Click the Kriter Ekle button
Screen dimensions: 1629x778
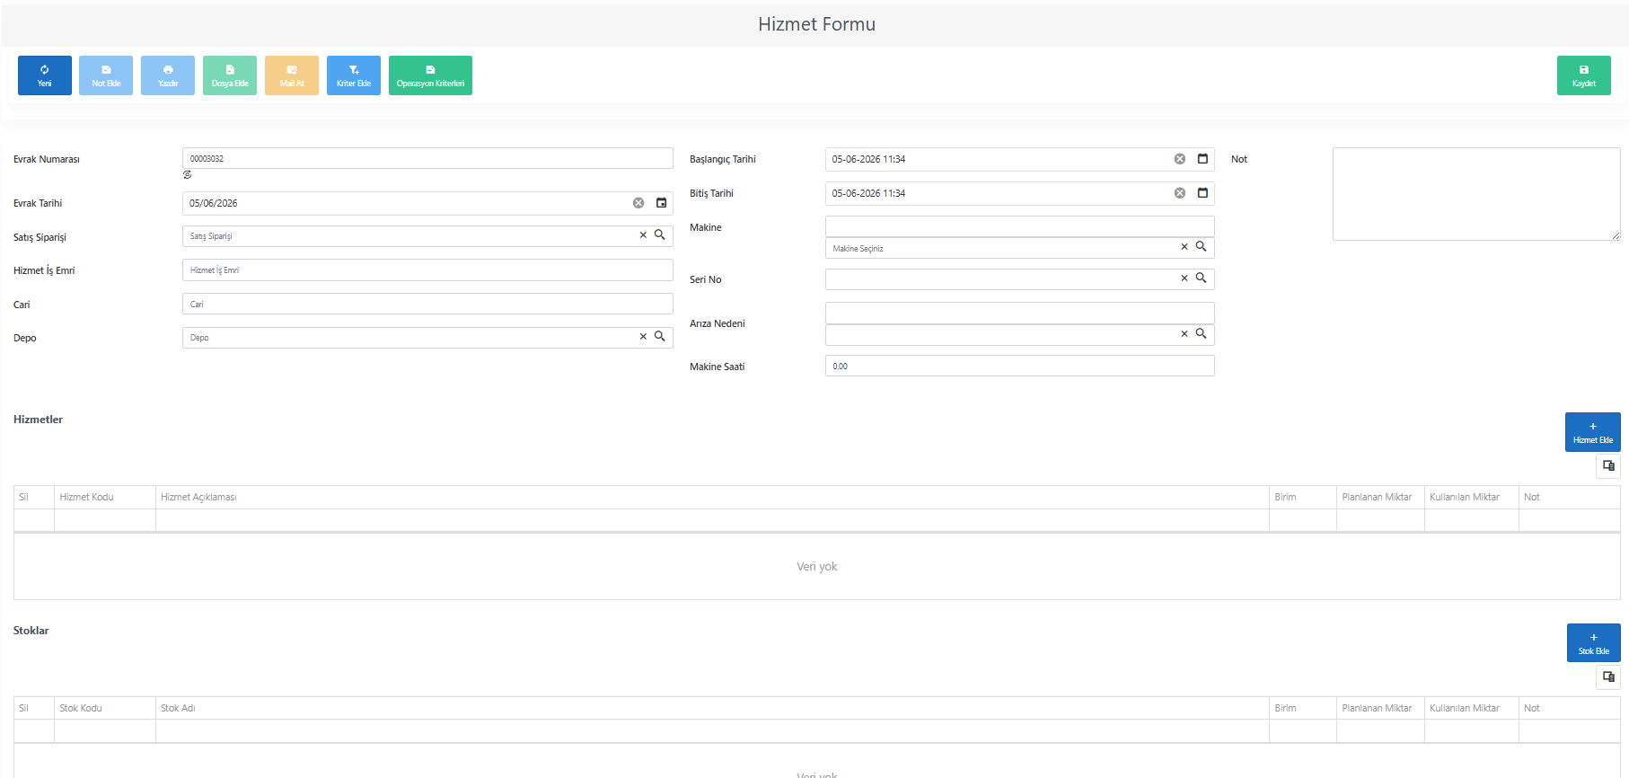click(x=354, y=75)
